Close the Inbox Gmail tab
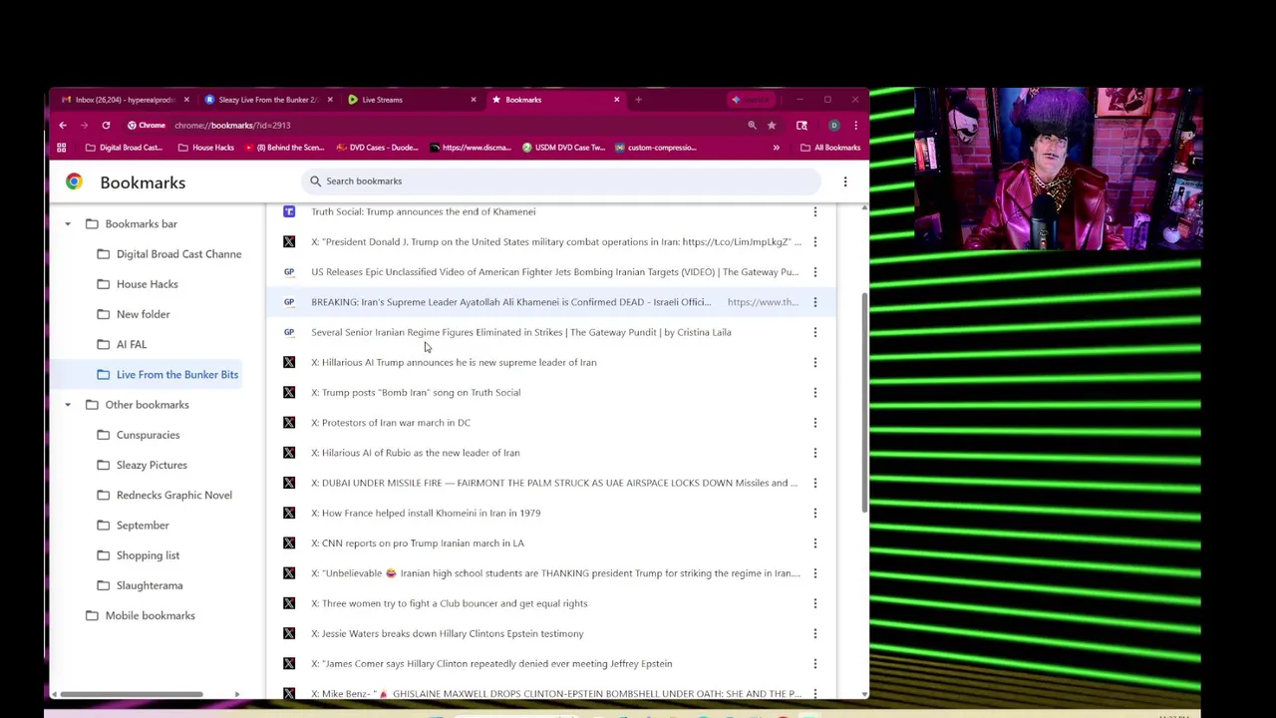1276x718 pixels. click(x=186, y=100)
